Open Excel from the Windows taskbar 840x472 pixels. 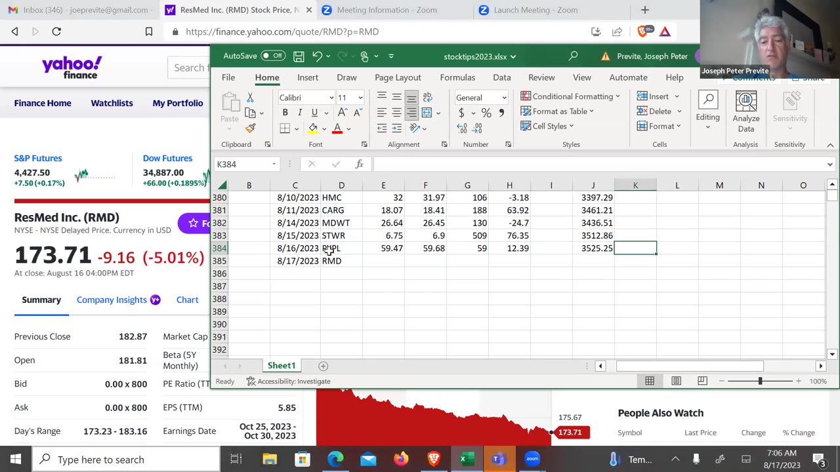click(466, 459)
